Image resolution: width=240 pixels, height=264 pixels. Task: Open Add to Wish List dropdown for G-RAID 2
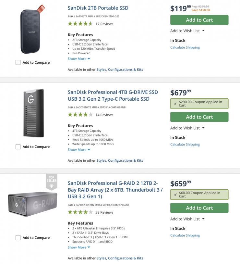pyautogui.click(x=187, y=219)
